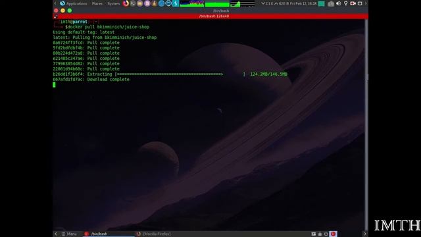421x237 pixels.
Task: Click the purple round launcher icon
Action: [x=147, y=3]
